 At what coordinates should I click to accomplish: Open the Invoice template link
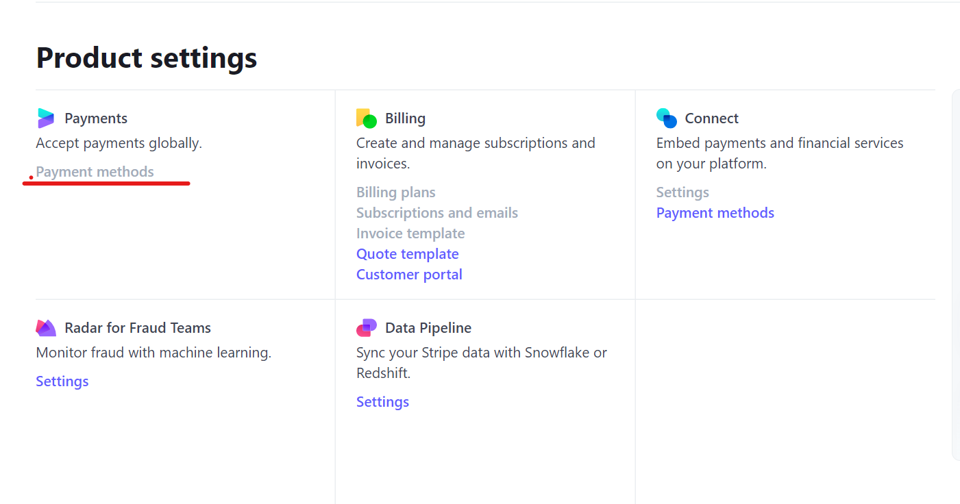410,234
